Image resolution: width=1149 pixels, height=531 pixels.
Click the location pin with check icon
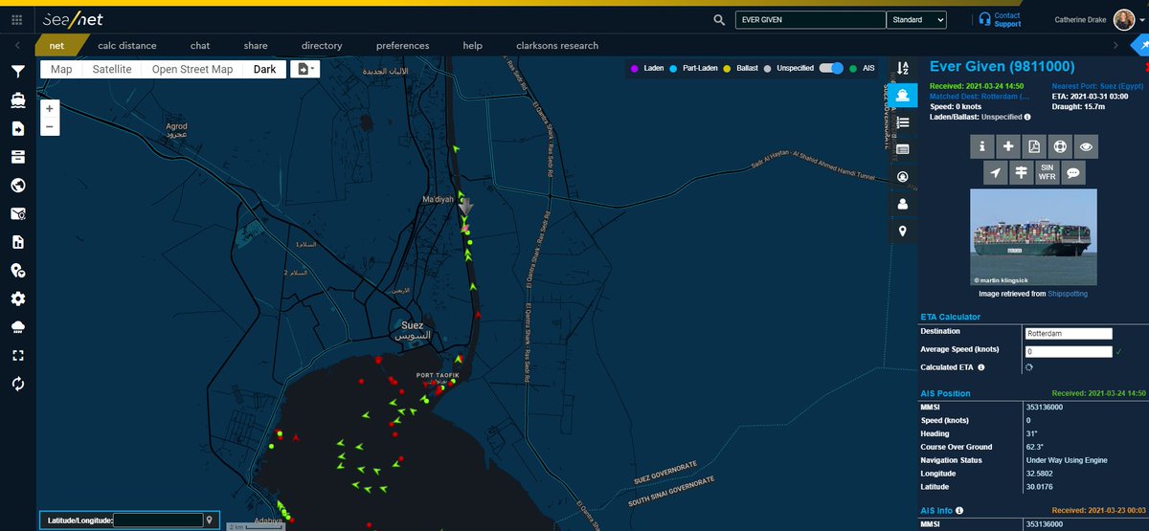click(x=17, y=271)
